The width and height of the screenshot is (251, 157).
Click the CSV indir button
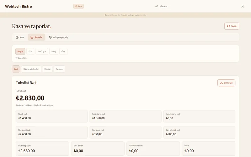pyautogui.click(x=226, y=83)
